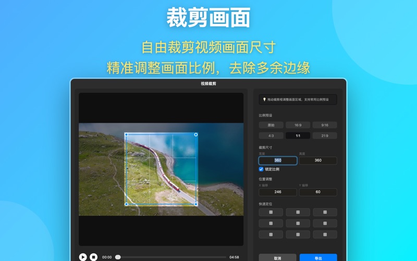The width and height of the screenshot is (417, 261).
Task: Click the playback progress slider handle
Action: [118, 257]
